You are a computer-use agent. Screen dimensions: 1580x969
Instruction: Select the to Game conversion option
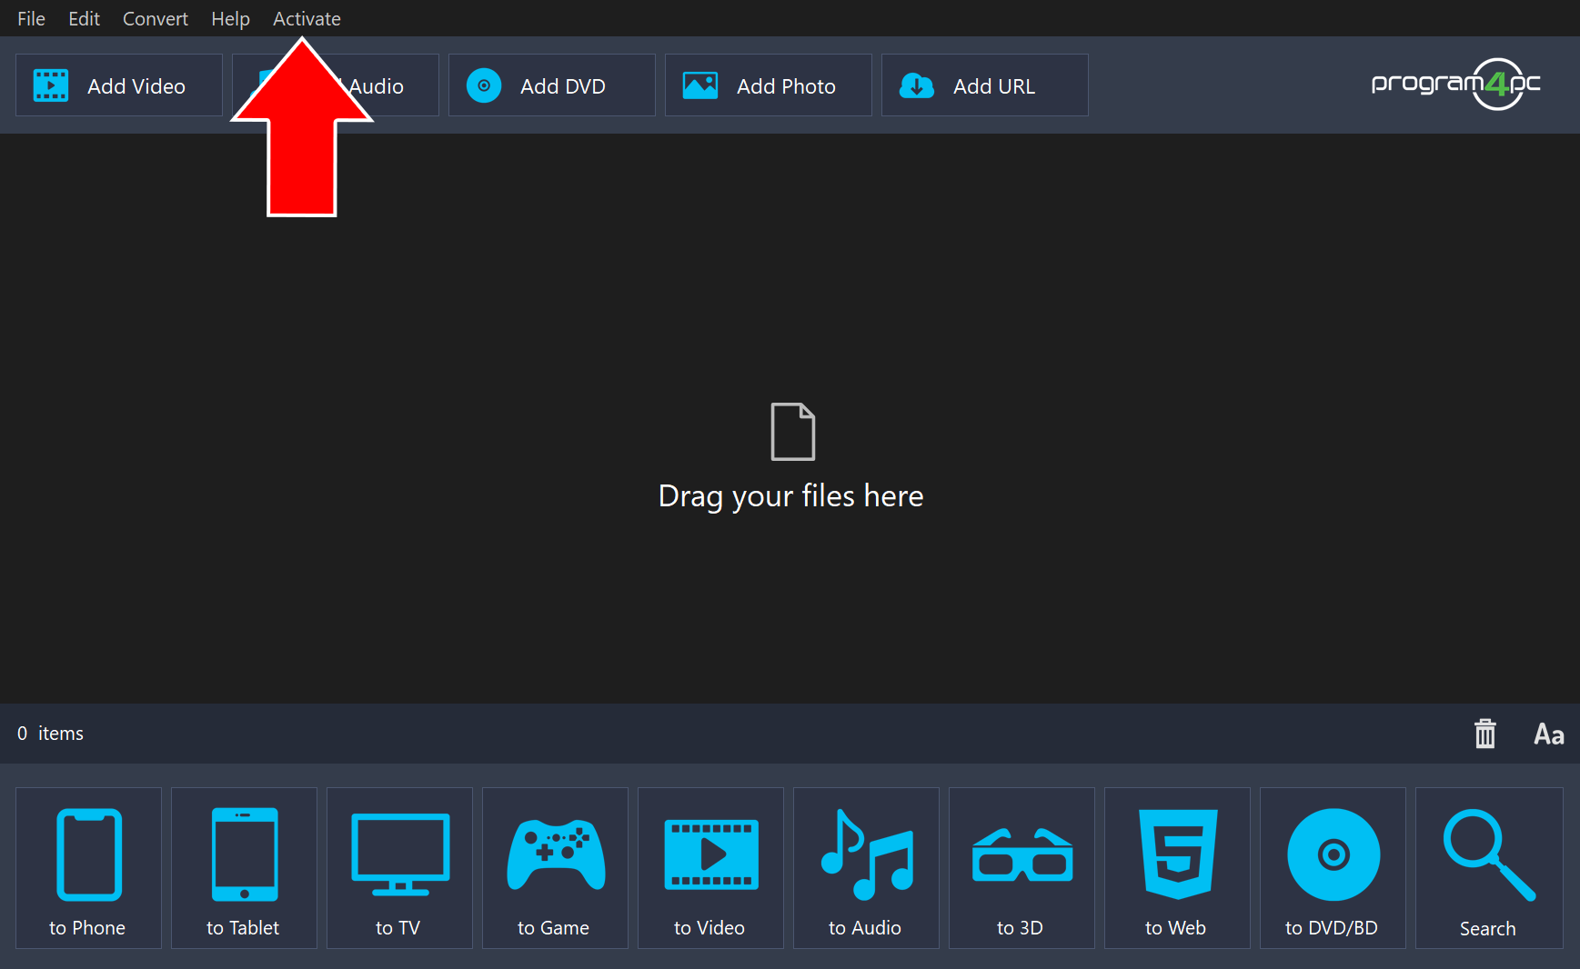(x=555, y=868)
